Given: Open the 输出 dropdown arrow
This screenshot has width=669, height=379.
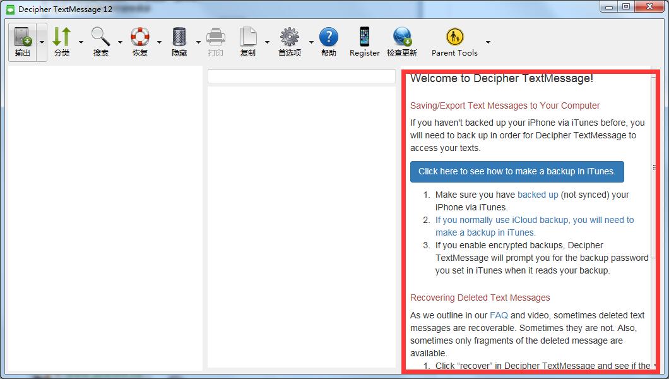Looking at the screenshot, I should [42, 42].
